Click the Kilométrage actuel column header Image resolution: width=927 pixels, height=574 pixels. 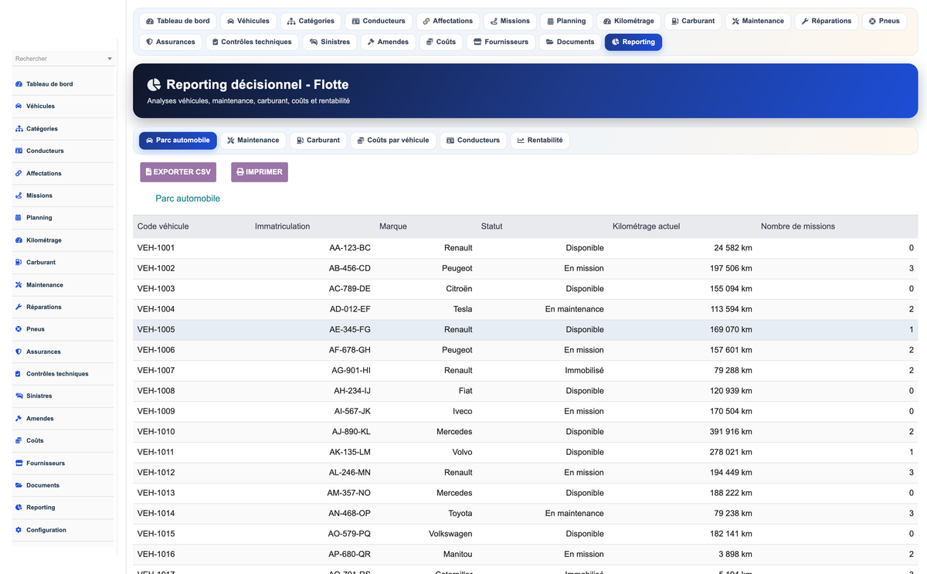point(646,226)
